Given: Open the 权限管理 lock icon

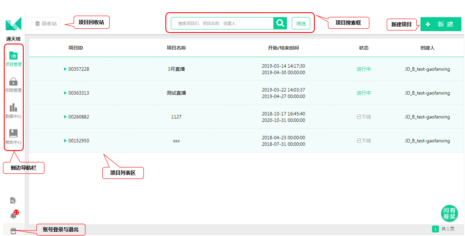Looking at the screenshot, I should [x=14, y=81].
